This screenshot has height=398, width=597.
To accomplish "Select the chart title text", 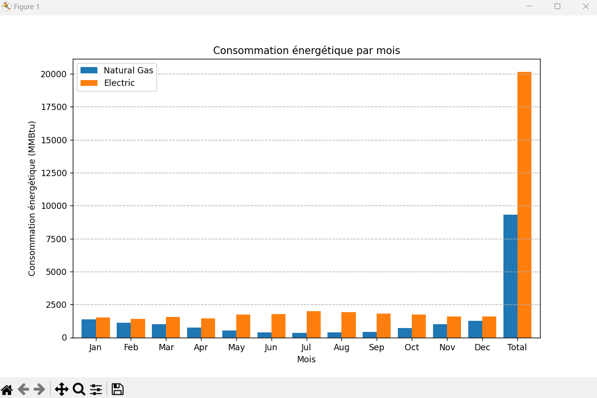I will pos(306,50).
